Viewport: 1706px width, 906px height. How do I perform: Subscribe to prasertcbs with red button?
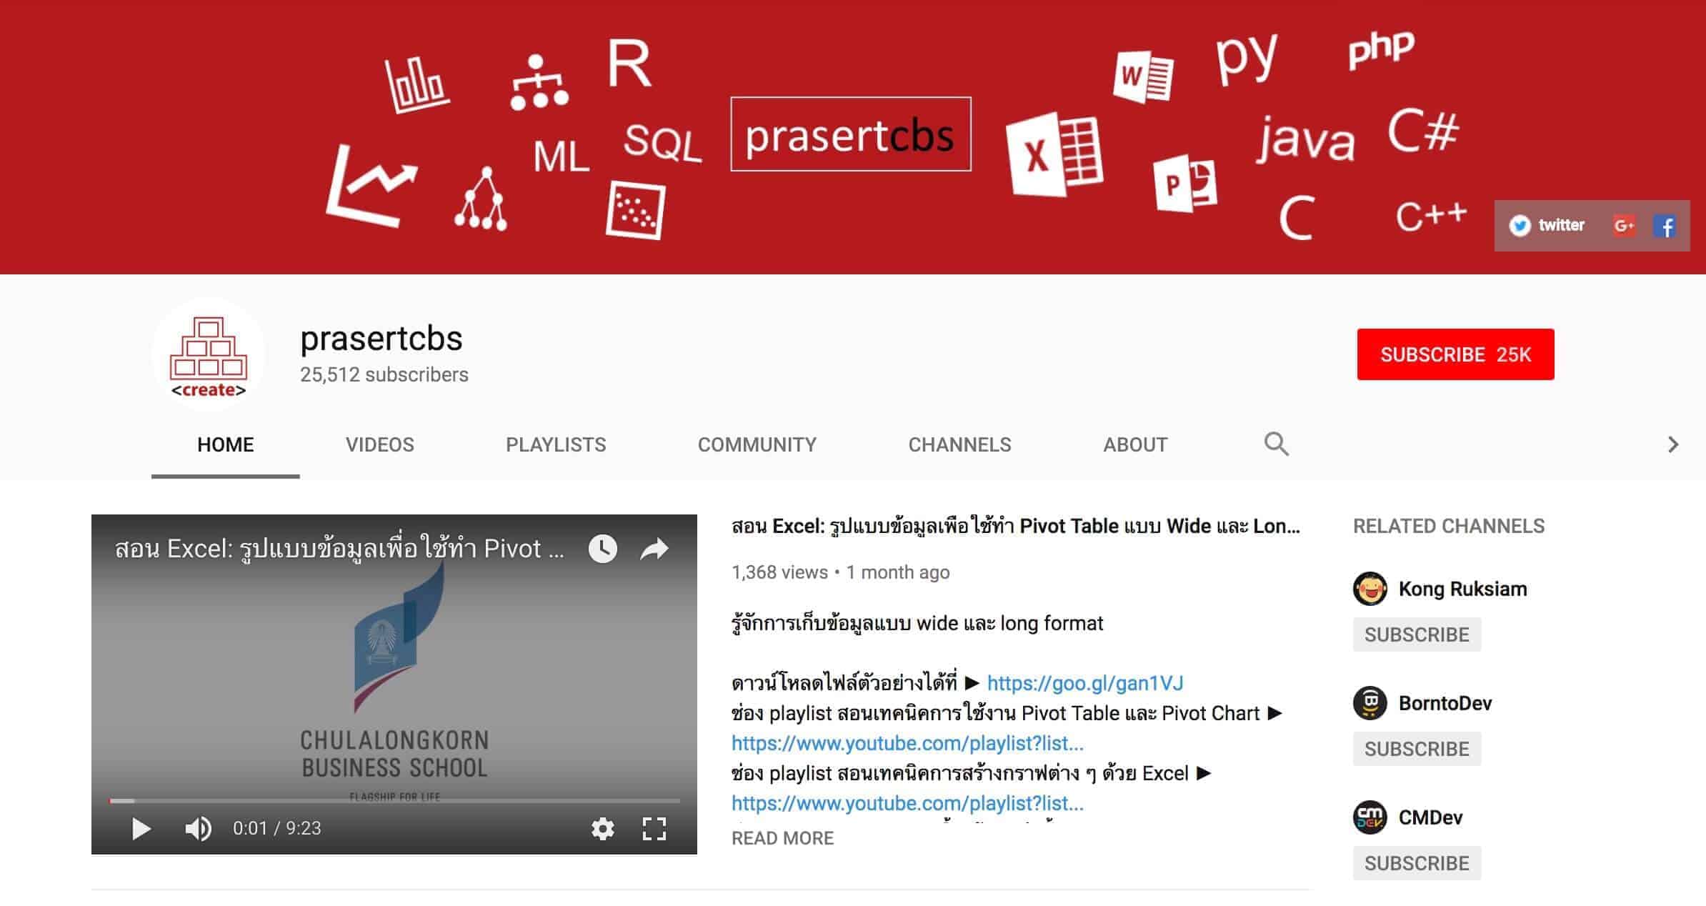pyautogui.click(x=1455, y=354)
